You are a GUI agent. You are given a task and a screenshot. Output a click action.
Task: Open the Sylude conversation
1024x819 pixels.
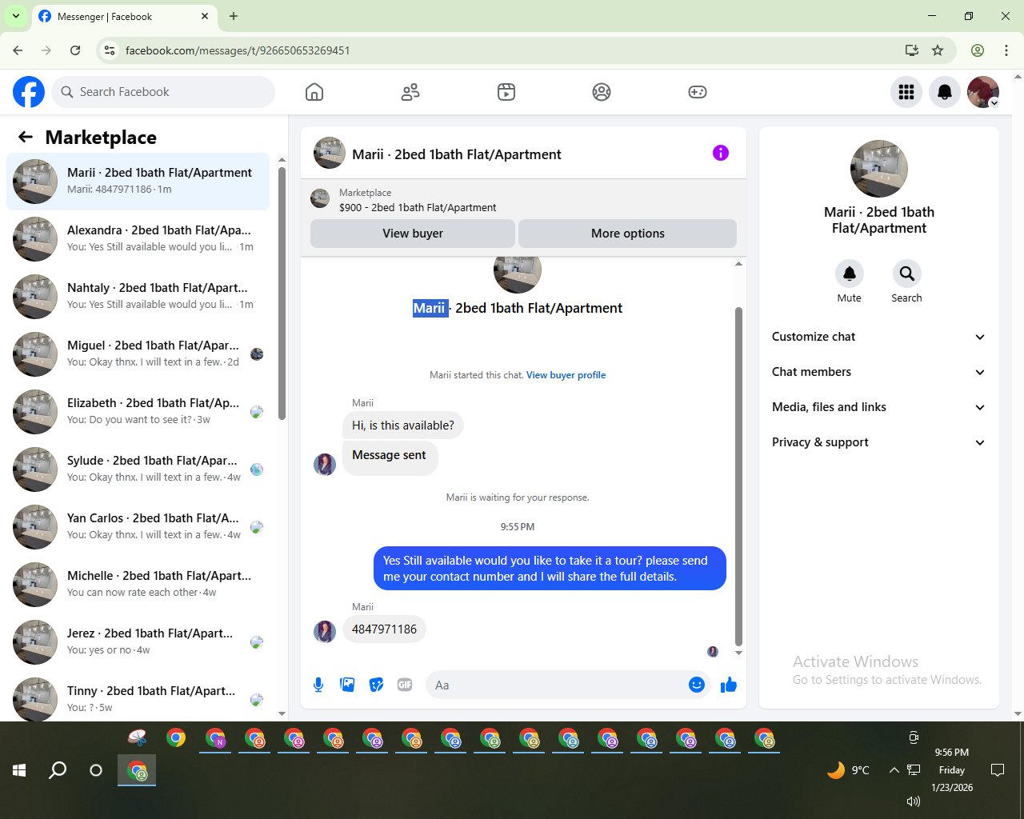(x=138, y=469)
